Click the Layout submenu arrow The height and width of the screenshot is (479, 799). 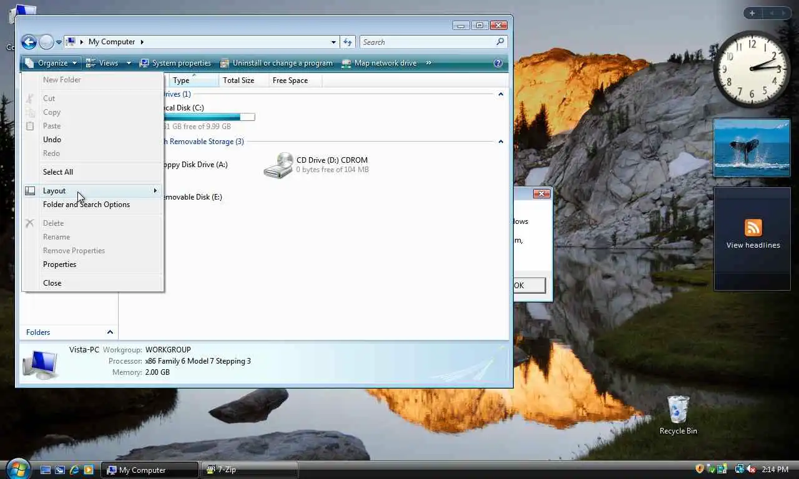pos(155,191)
